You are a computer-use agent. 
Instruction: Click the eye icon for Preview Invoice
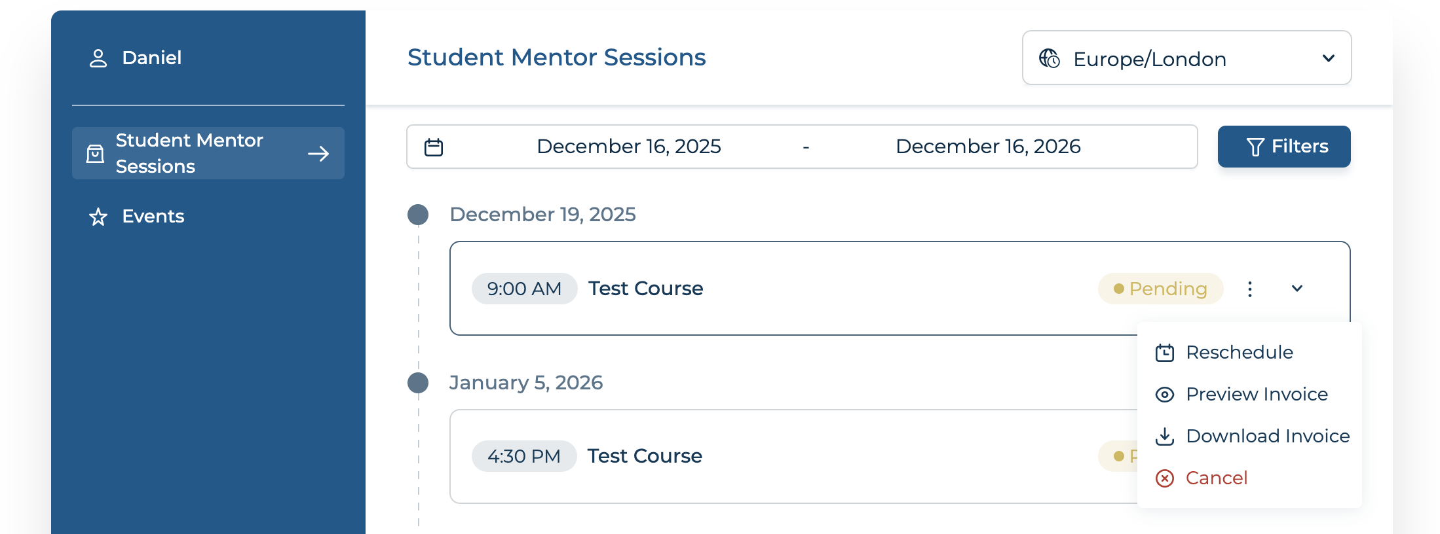click(1164, 395)
